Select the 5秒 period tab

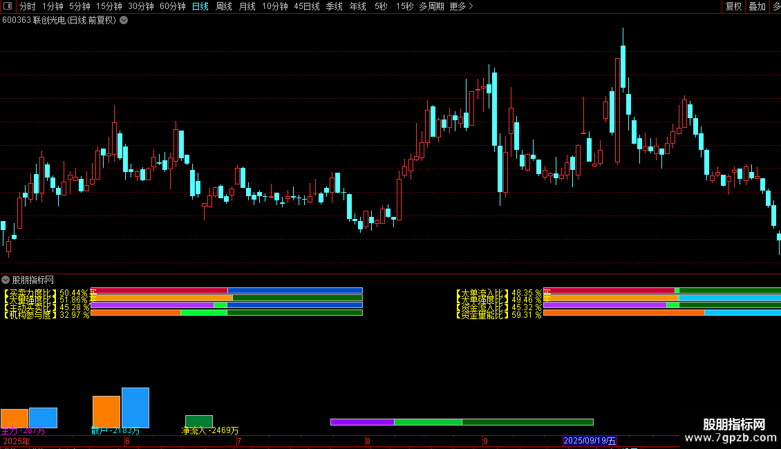(381, 6)
